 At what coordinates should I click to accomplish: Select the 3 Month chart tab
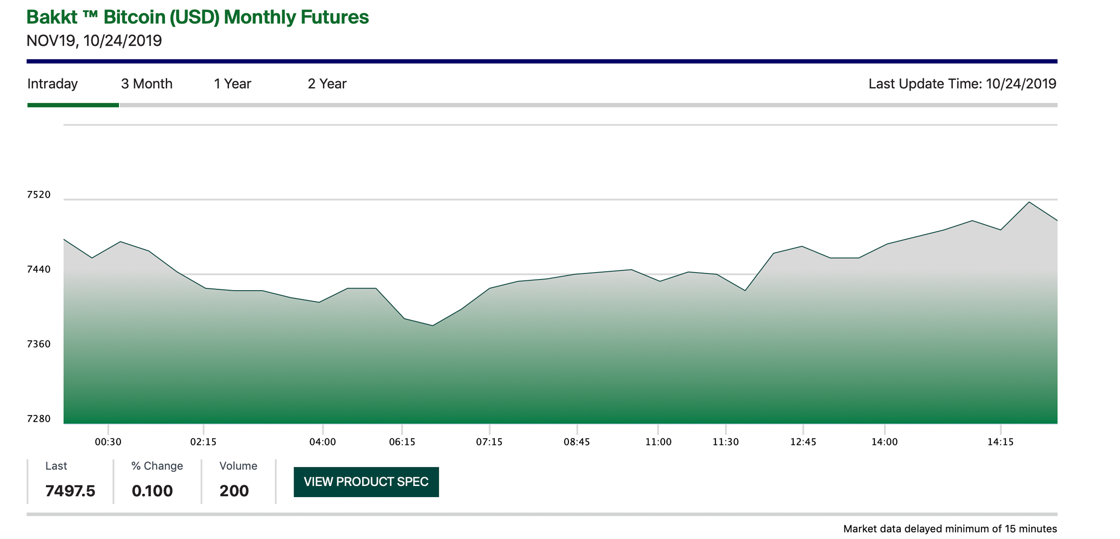point(146,83)
